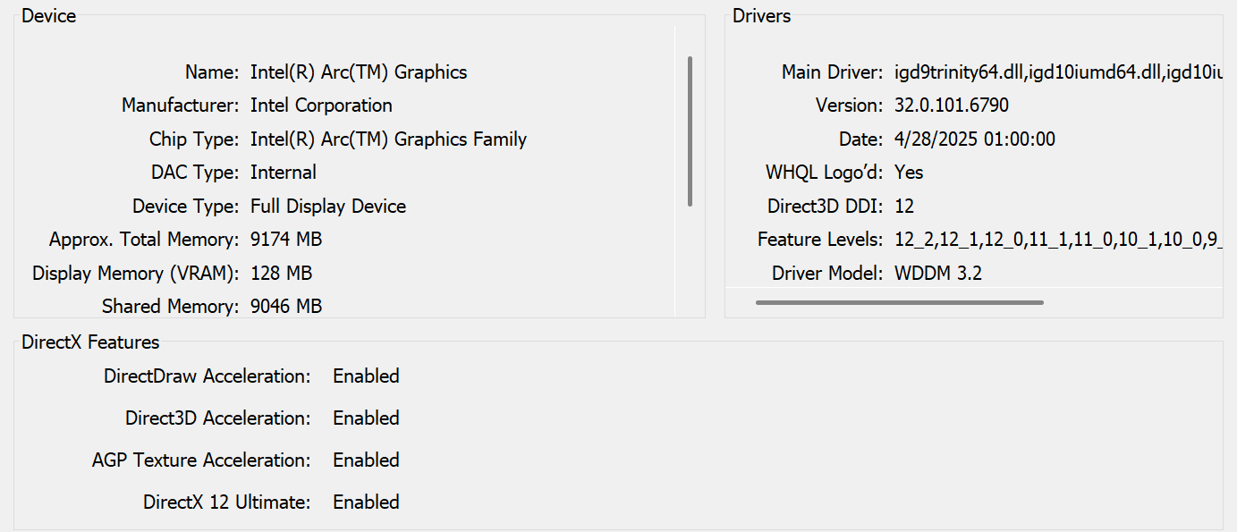Click the DAC Type value Internal
The image size is (1237, 532).
click(x=284, y=173)
